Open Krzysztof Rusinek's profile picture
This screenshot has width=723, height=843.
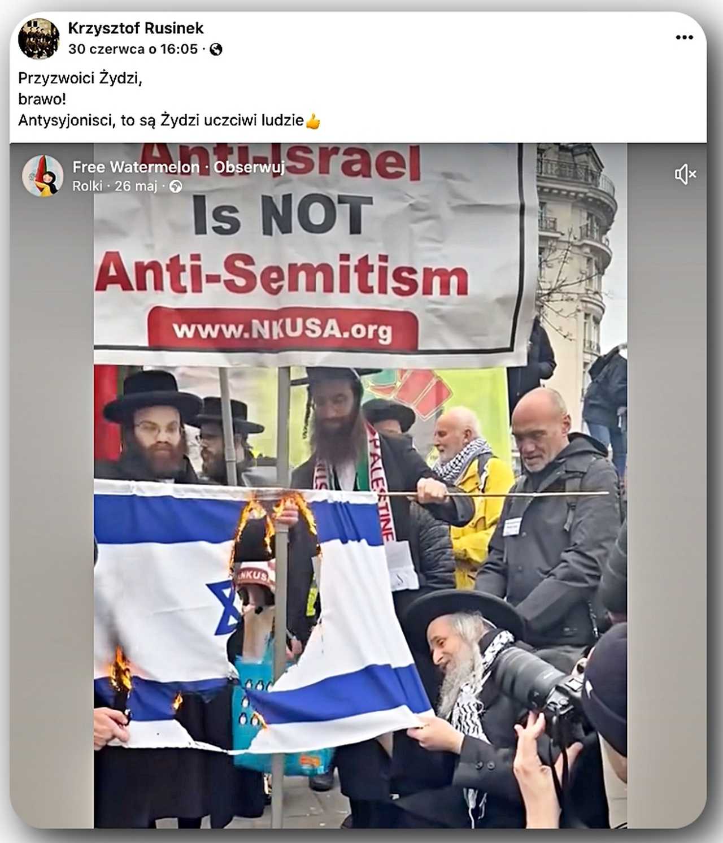(39, 38)
